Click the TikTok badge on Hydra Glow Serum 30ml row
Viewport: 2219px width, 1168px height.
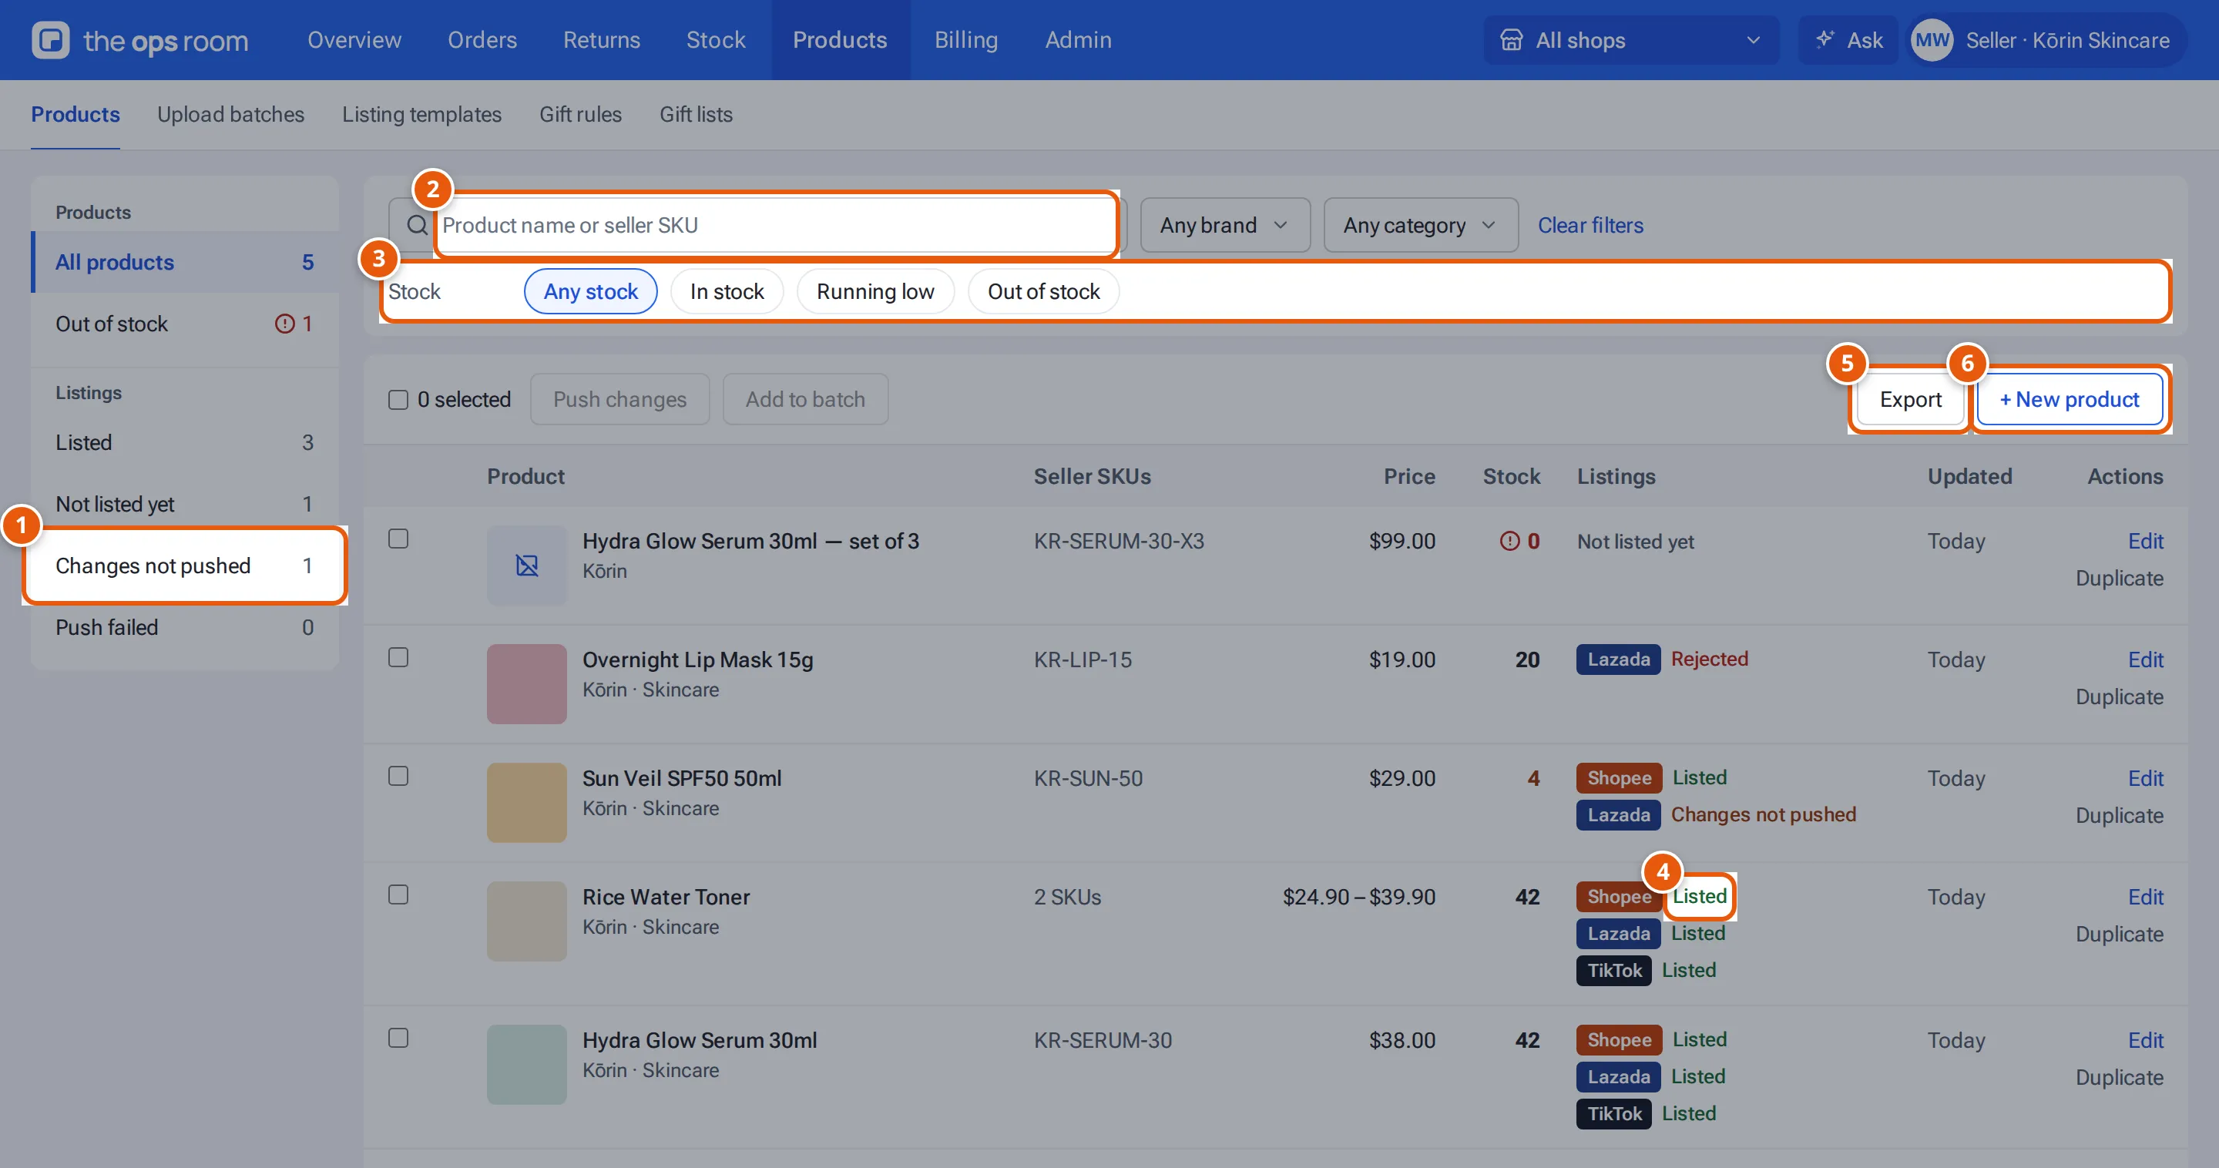click(1614, 1113)
